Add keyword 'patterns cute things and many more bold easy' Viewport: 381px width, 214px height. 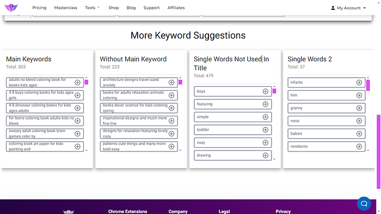pos(171,147)
